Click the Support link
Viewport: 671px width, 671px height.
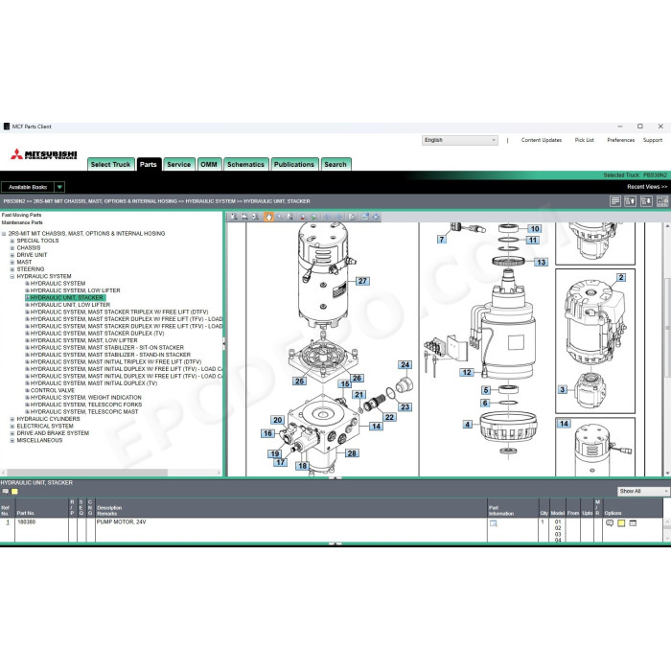(652, 140)
